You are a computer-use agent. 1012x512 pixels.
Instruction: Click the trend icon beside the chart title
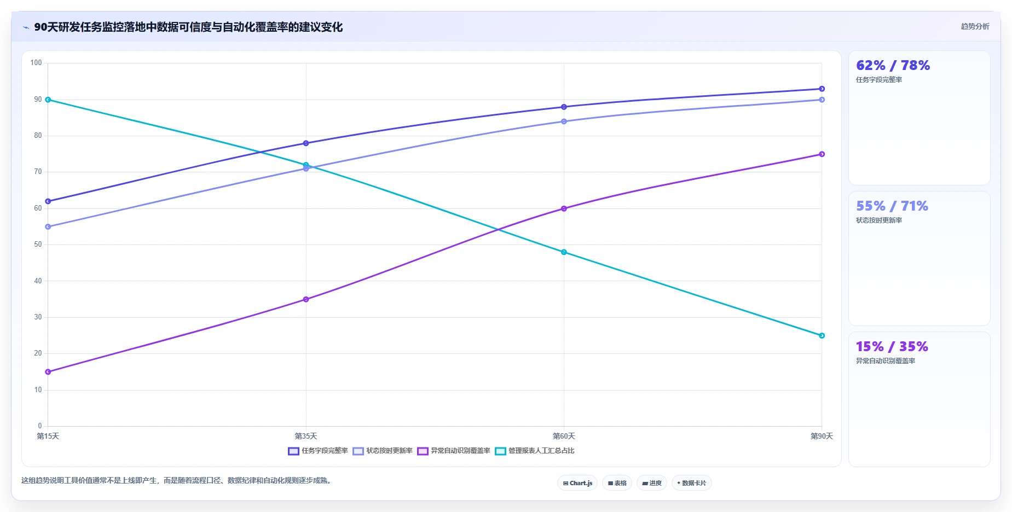[26, 27]
